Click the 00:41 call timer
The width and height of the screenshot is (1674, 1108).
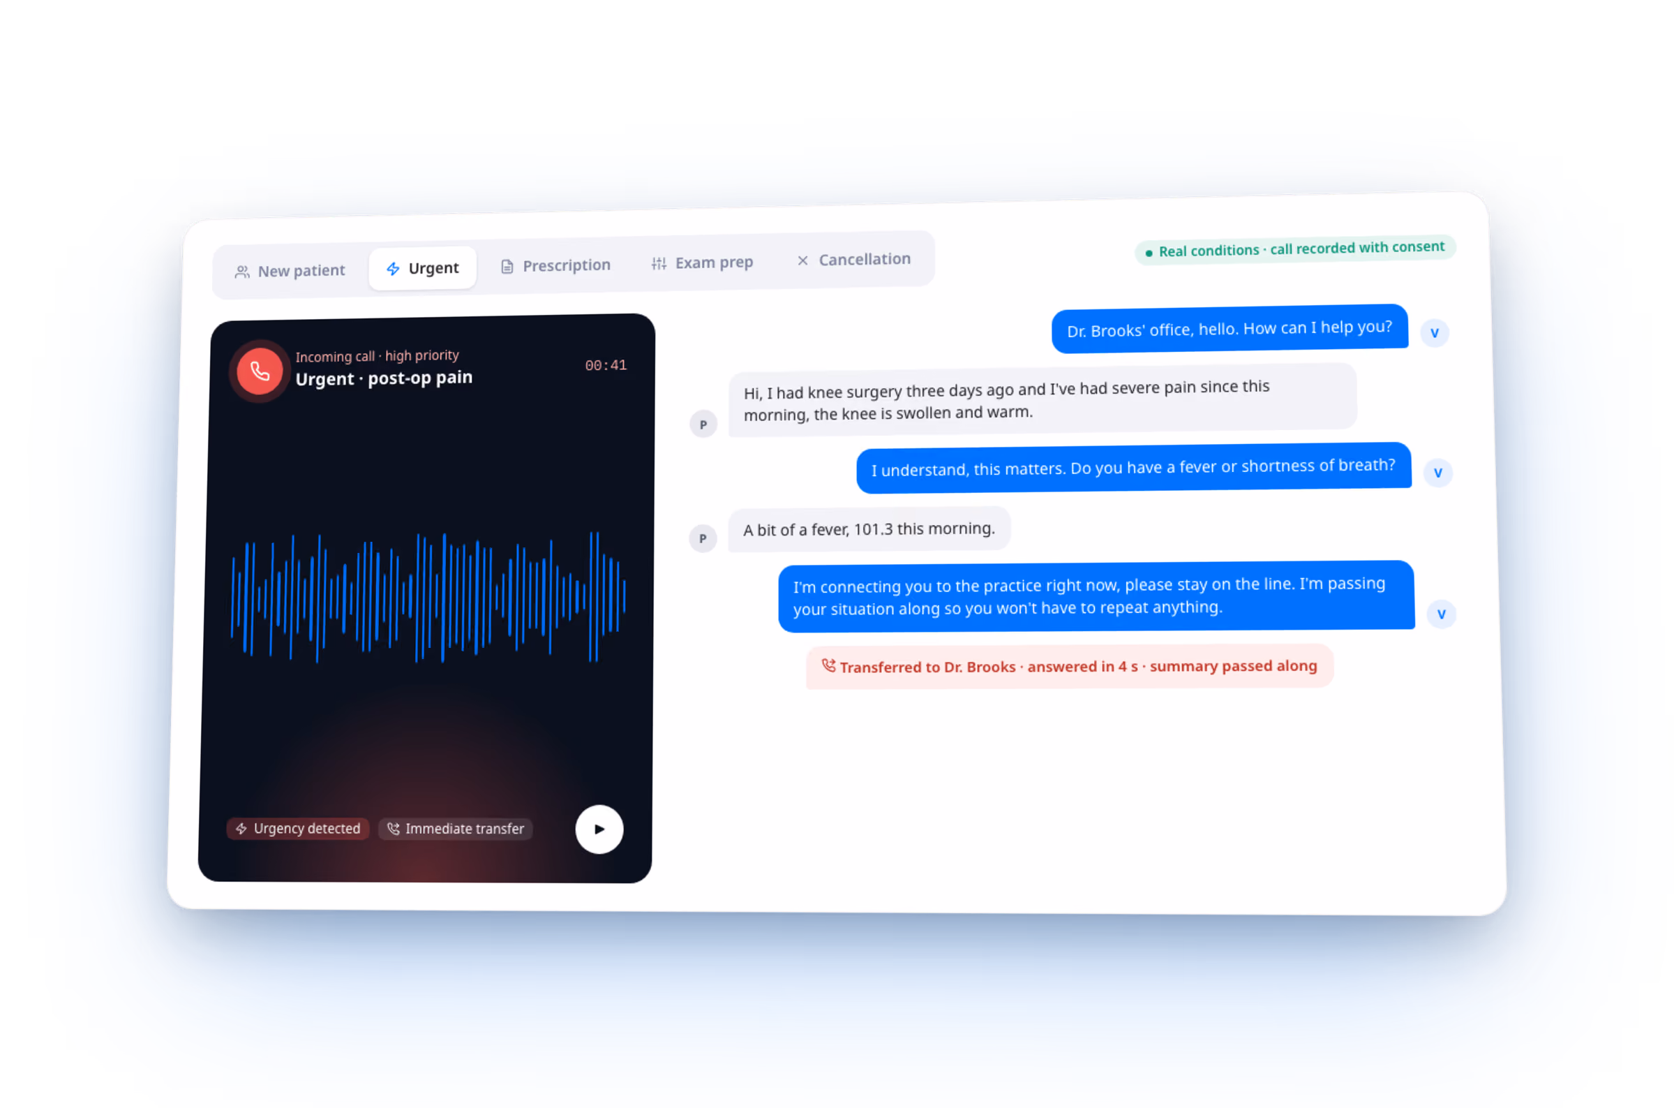[605, 365]
